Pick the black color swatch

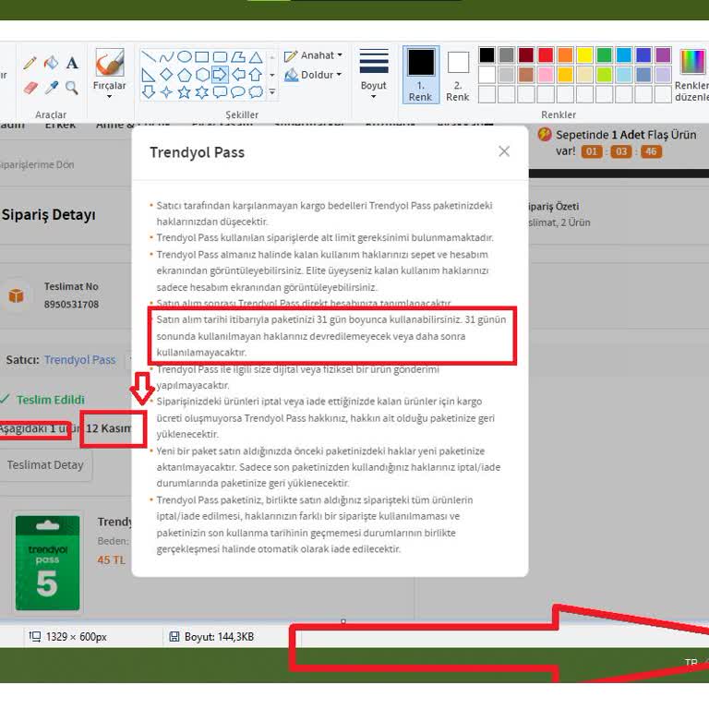coord(487,55)
